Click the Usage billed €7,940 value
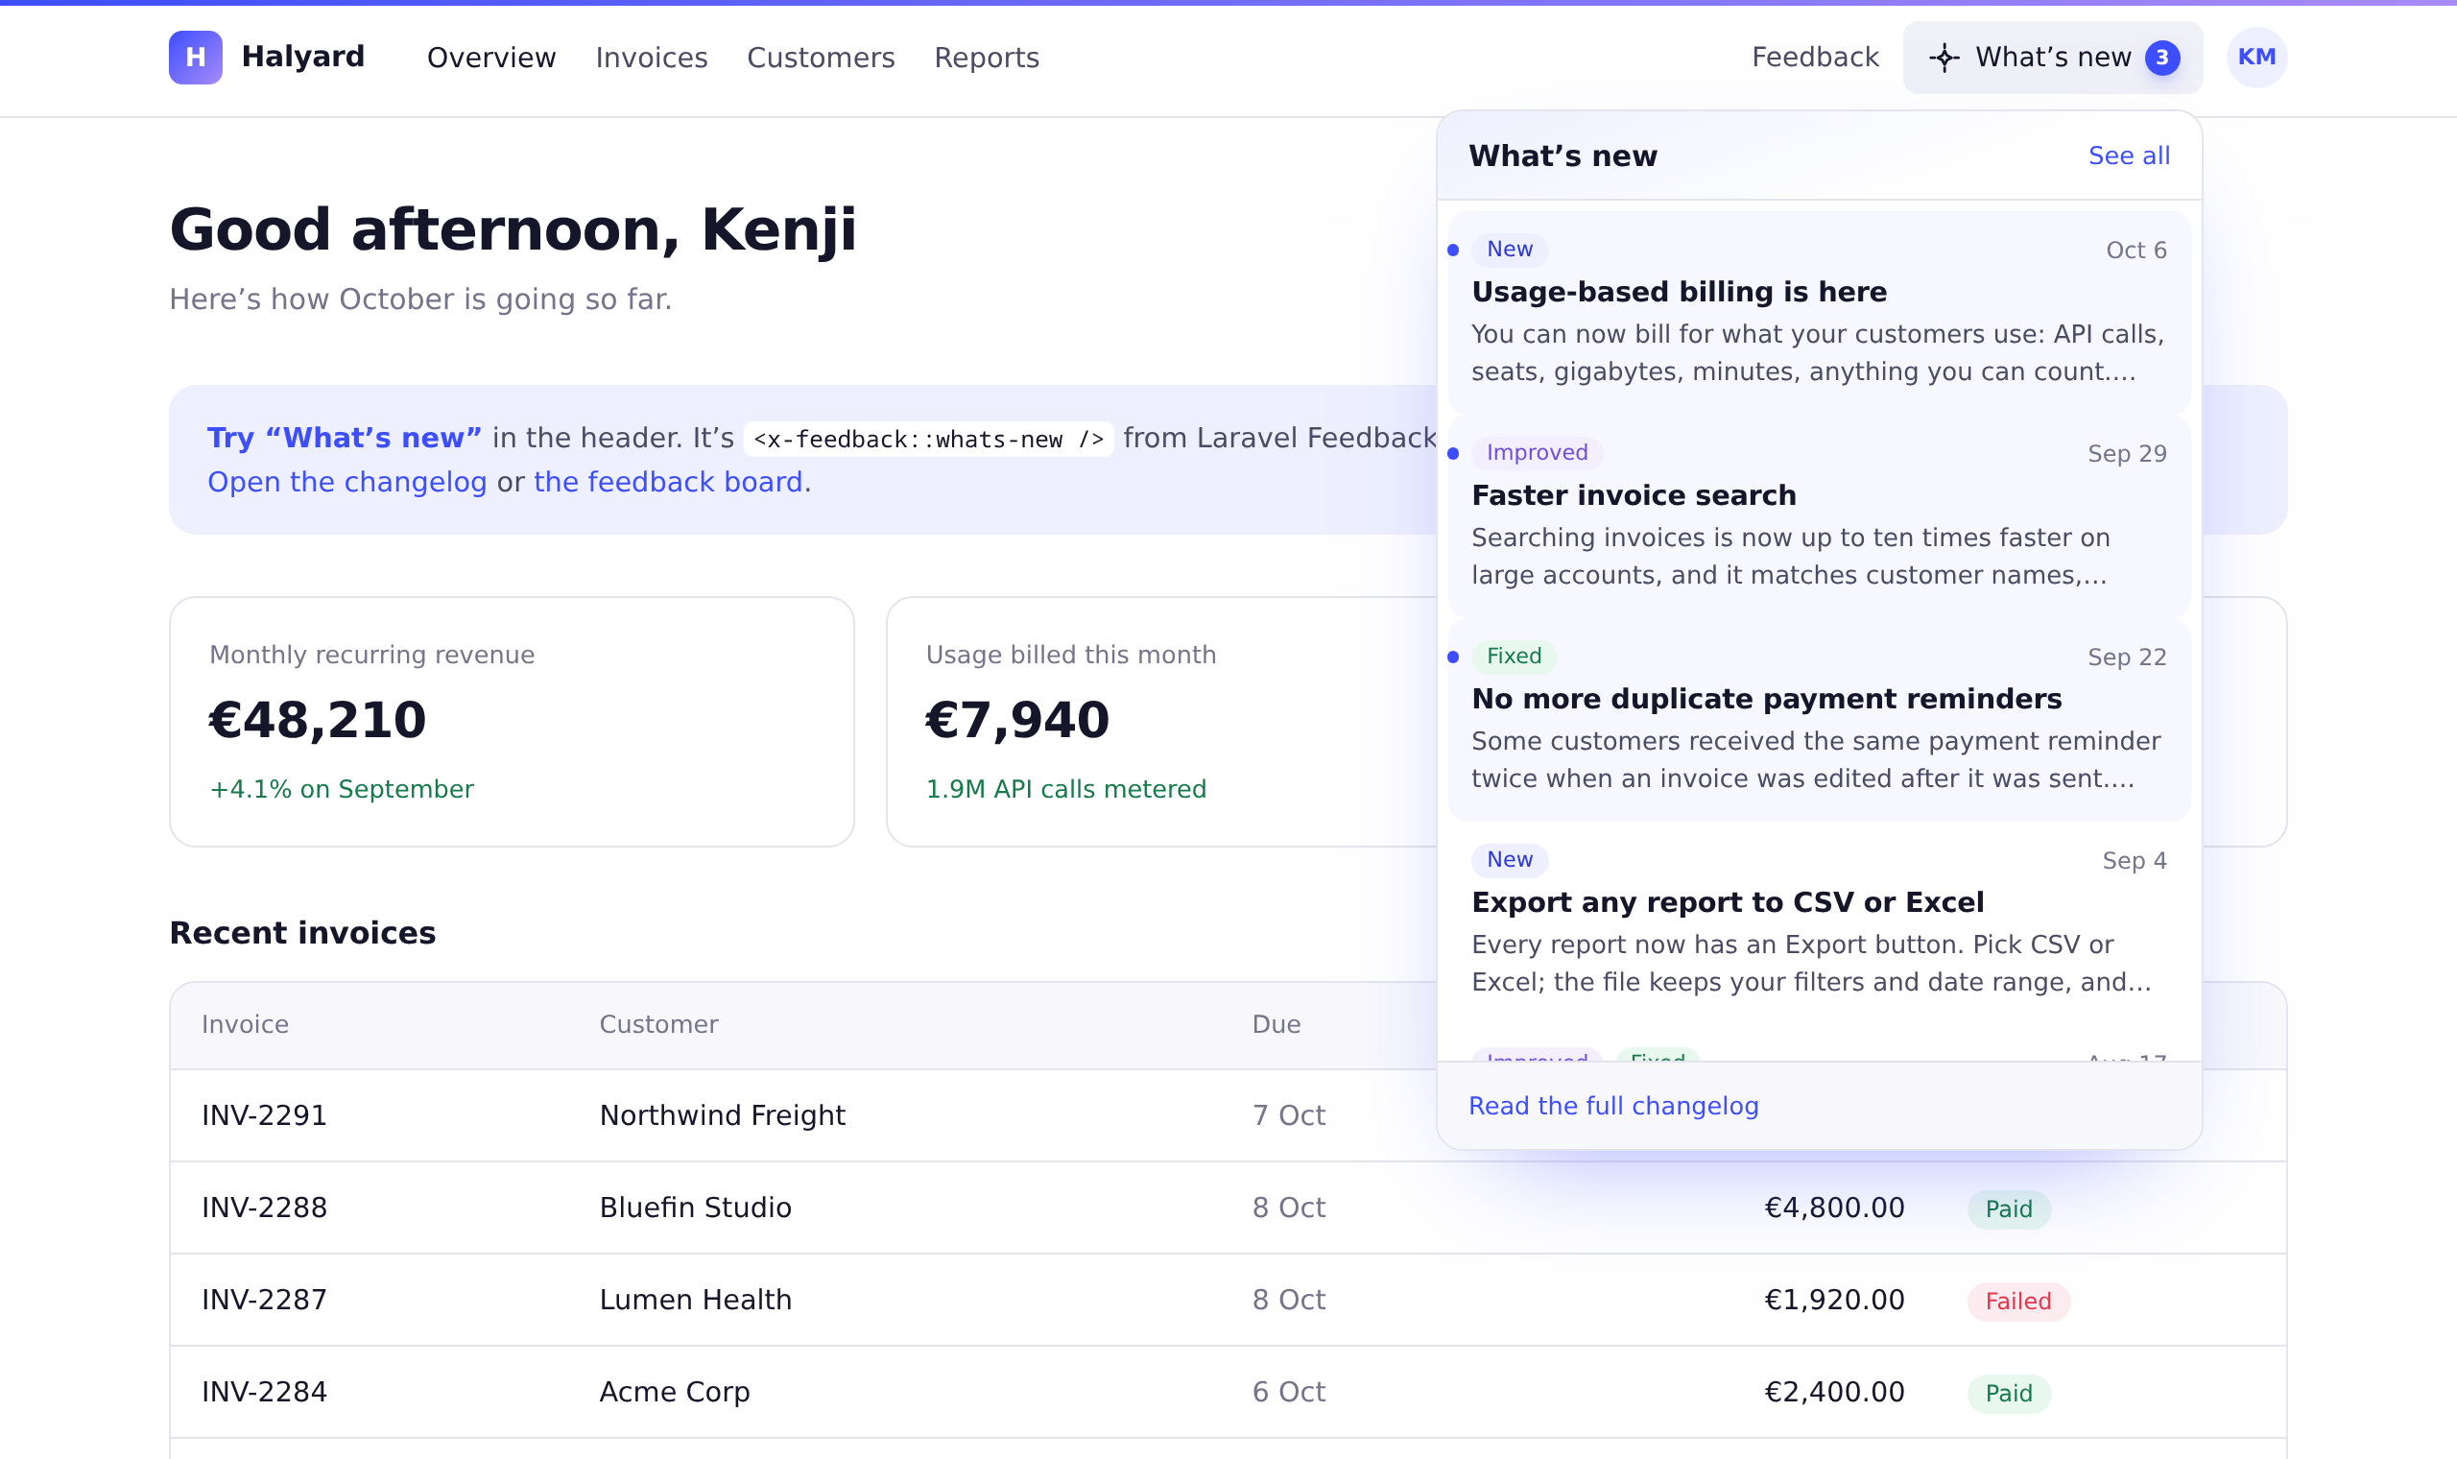 point(1017,720)
